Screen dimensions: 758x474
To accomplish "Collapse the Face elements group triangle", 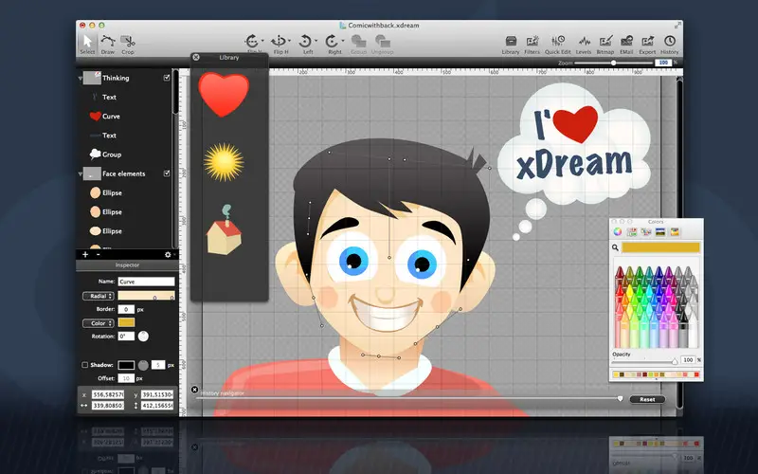I will 81,173.
